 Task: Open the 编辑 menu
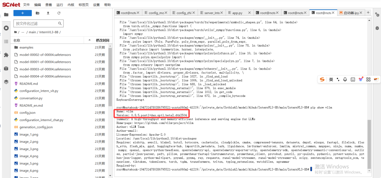tap(38, 5)
